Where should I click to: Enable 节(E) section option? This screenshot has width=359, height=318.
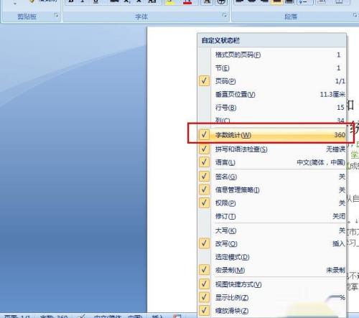[272, 68]
